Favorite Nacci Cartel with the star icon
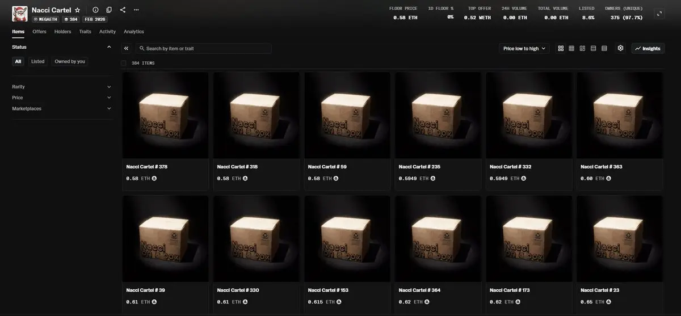681x316 pixels. [77, 10]
